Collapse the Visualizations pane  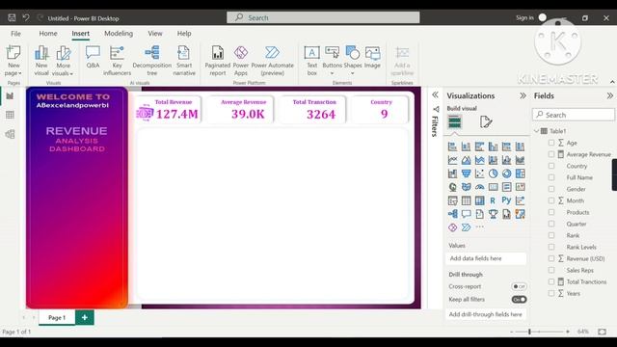(523, 95)
